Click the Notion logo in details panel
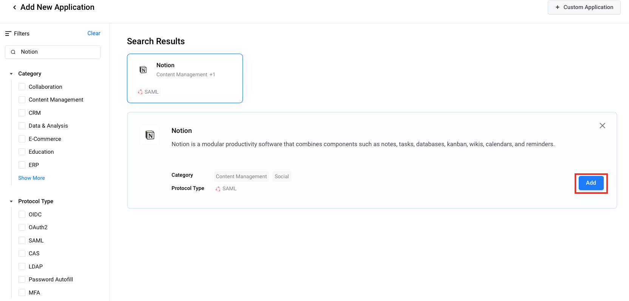Image resolution: width=629 pixels, height=301 pixels. tap(150, 135)
